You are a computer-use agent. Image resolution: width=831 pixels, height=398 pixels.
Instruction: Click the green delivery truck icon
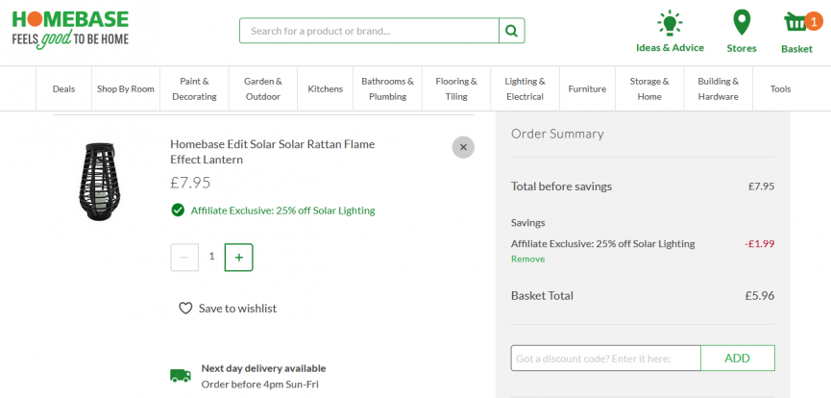[181, 375]
